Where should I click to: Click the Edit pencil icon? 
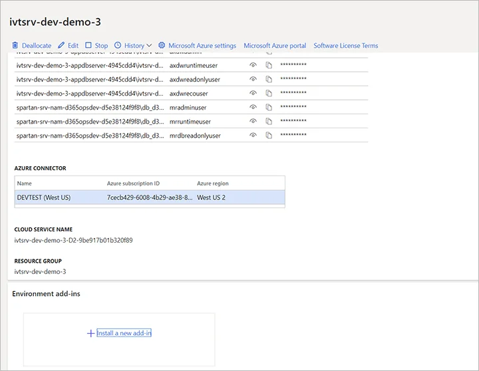click(x=61, y=45)
